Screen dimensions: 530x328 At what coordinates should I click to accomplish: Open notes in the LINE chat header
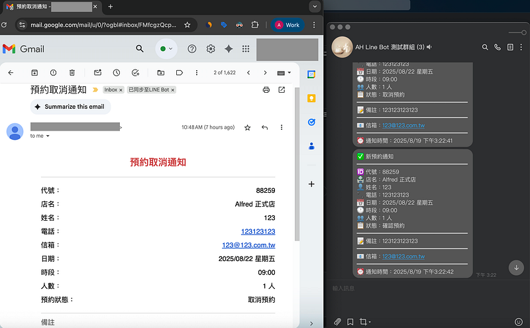tap(510, 47)
